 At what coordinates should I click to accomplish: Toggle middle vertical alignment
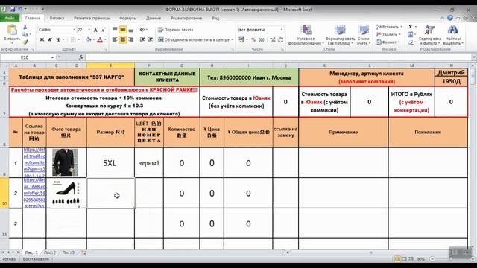(122, 30)
